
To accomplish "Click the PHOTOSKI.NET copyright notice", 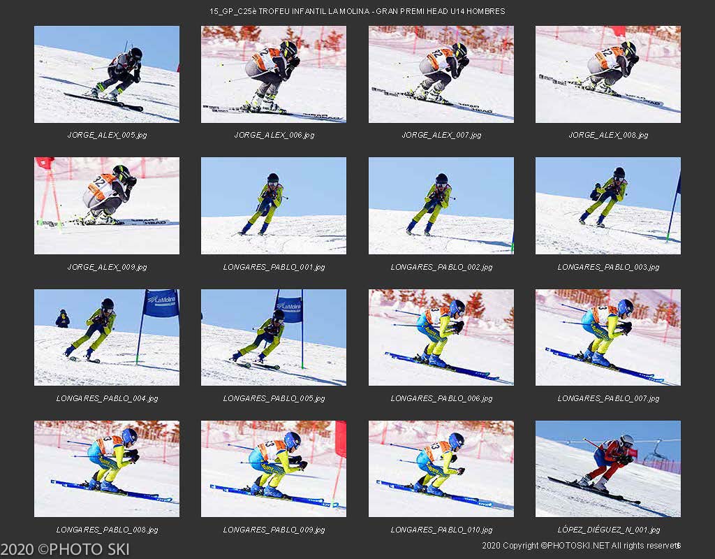I will pos(581,545).
